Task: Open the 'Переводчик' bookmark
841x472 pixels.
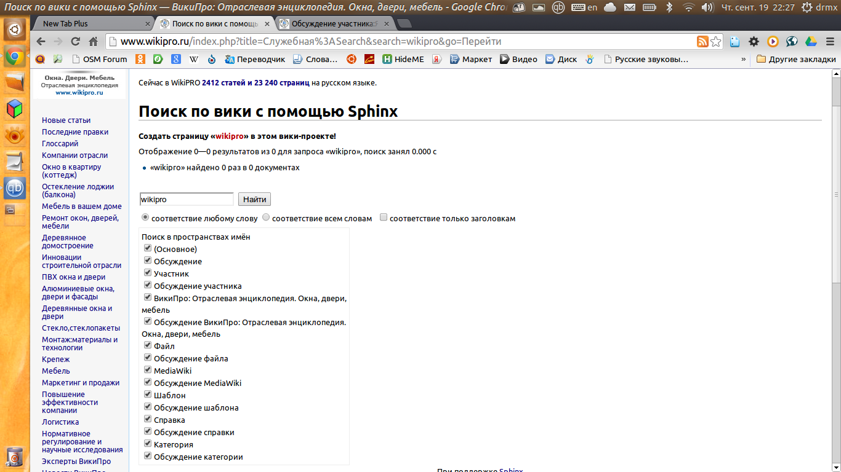Action: pyautogui.click(x=255, y=59)
